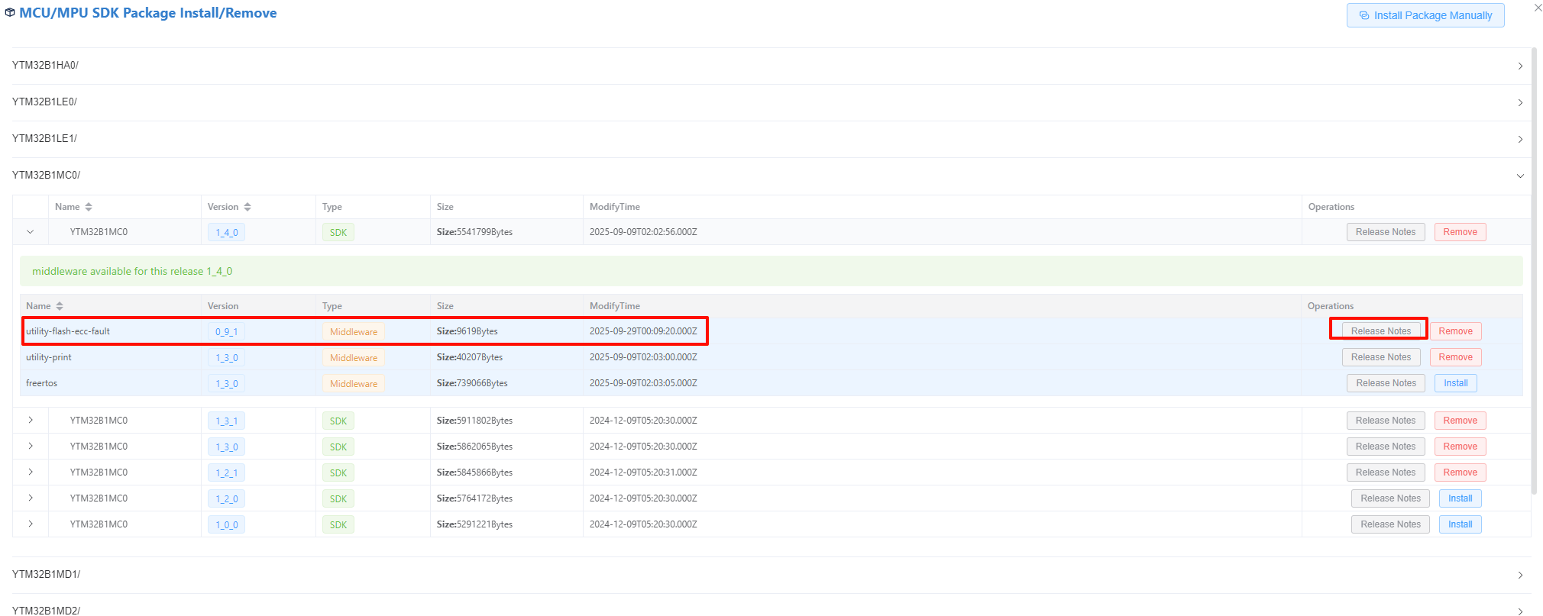Click the 0_9_1 version tag
Viewport: 1543px width, 616px height.
tap(226, 332)
